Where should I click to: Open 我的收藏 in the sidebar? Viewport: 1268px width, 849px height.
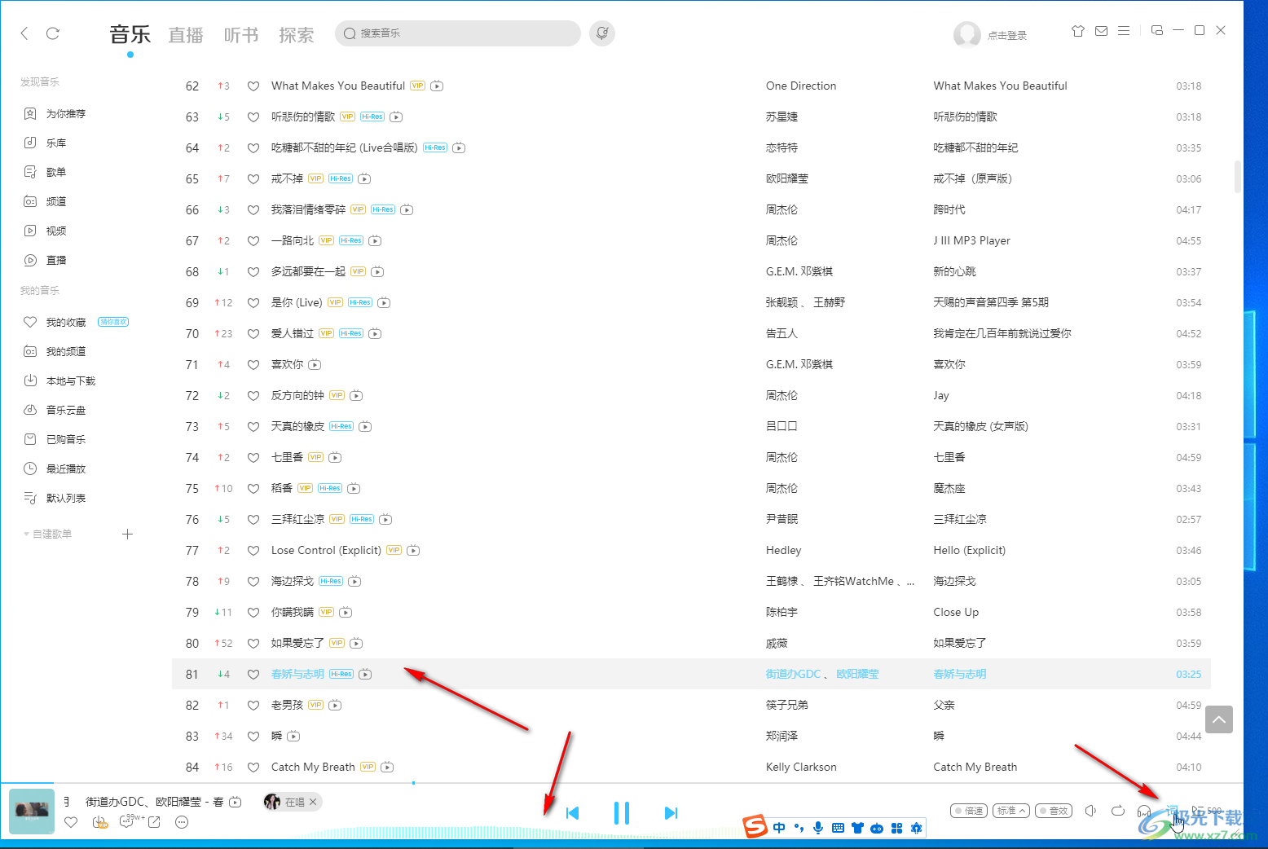(x=65, y=323)
